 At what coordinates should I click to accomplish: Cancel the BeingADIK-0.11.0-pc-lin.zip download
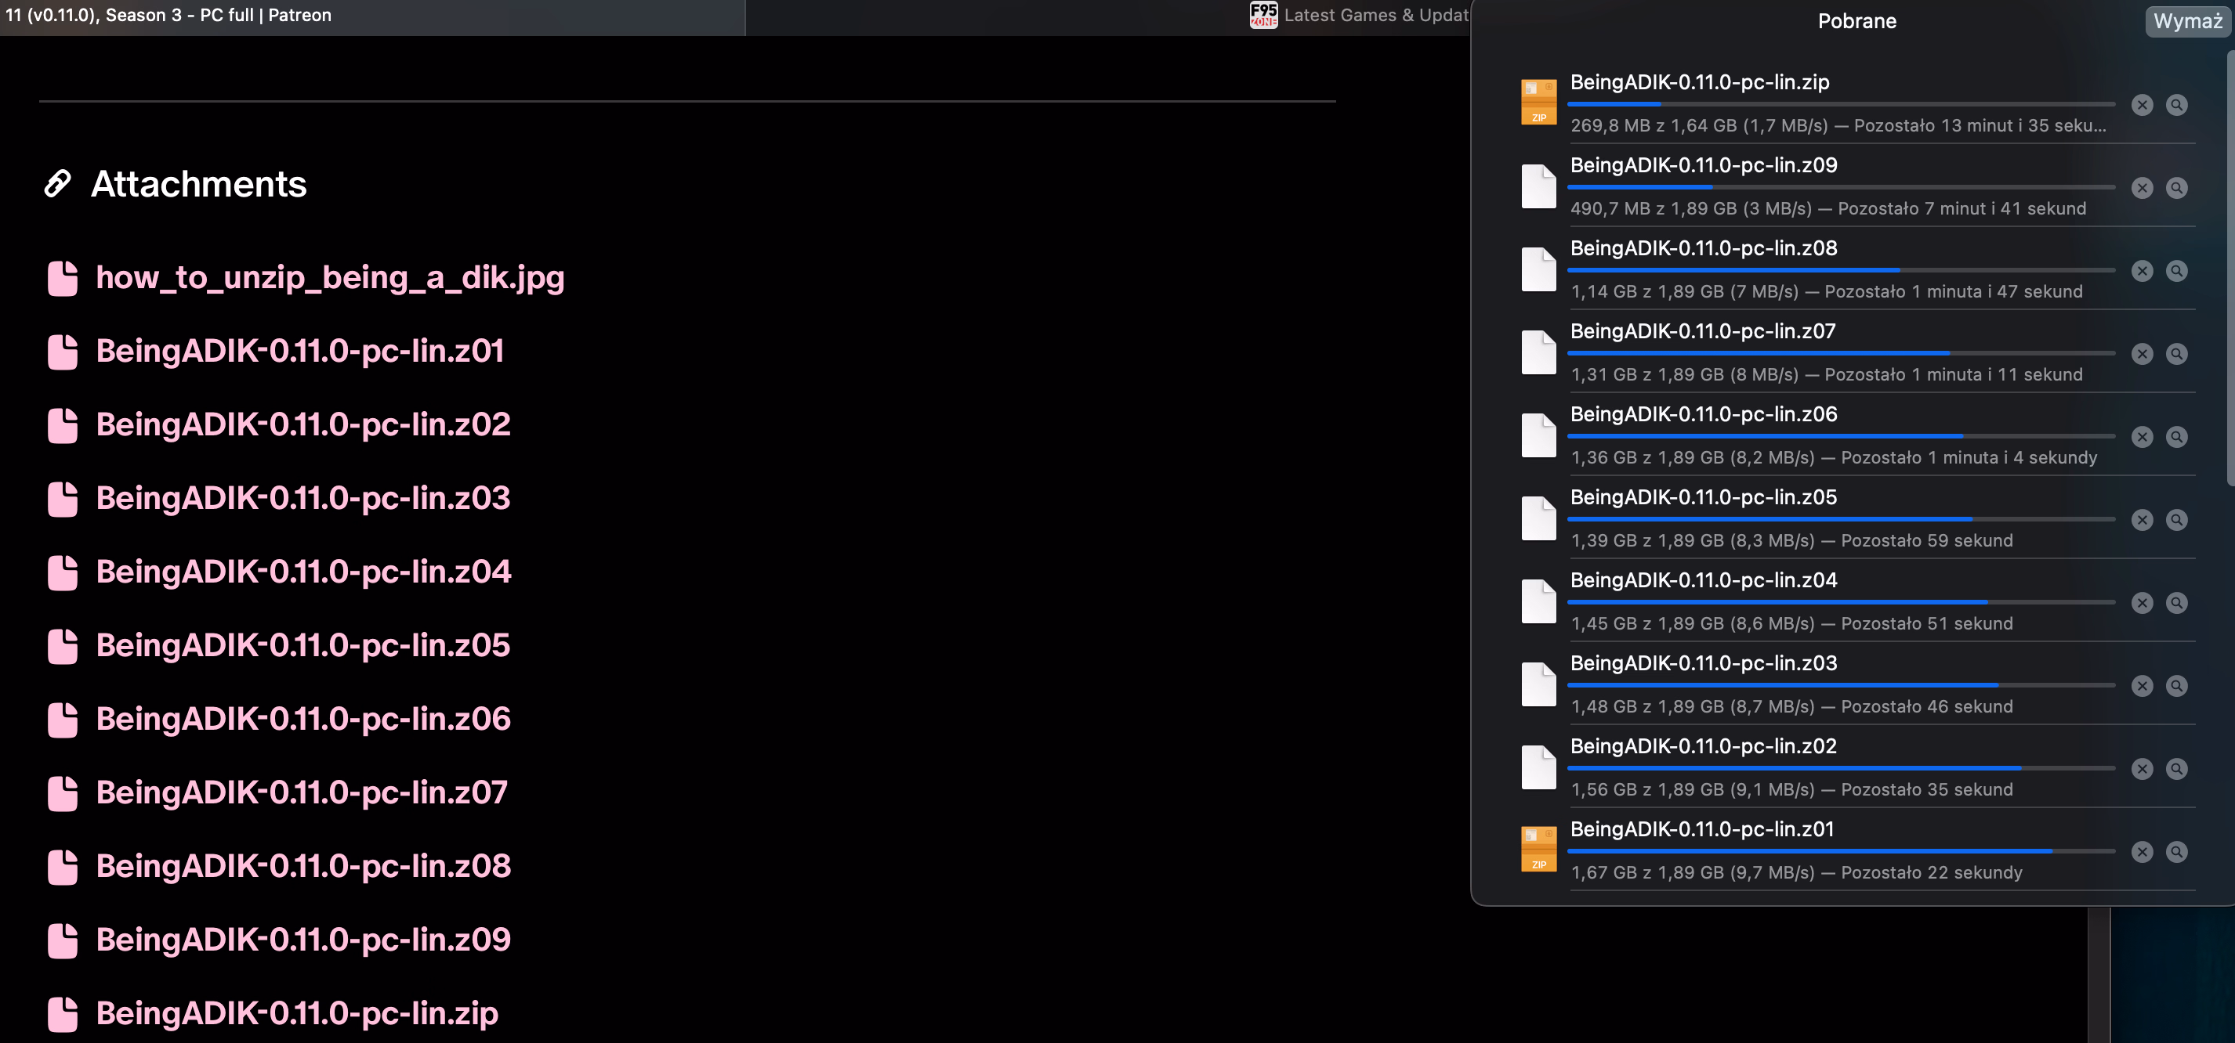[x=2141, y=105]
